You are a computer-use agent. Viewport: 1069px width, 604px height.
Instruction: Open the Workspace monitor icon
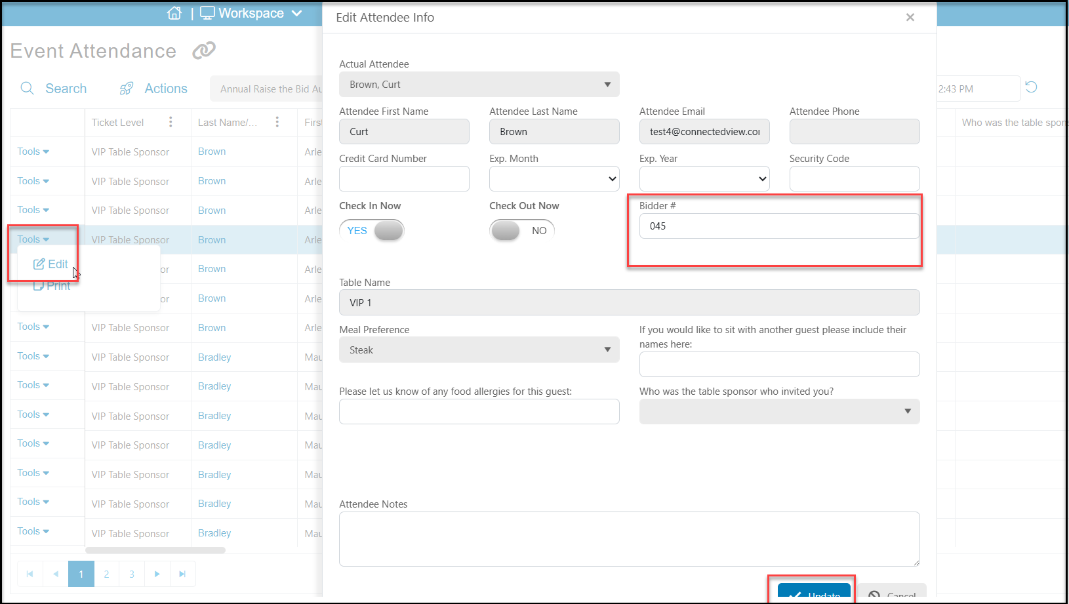207,13
